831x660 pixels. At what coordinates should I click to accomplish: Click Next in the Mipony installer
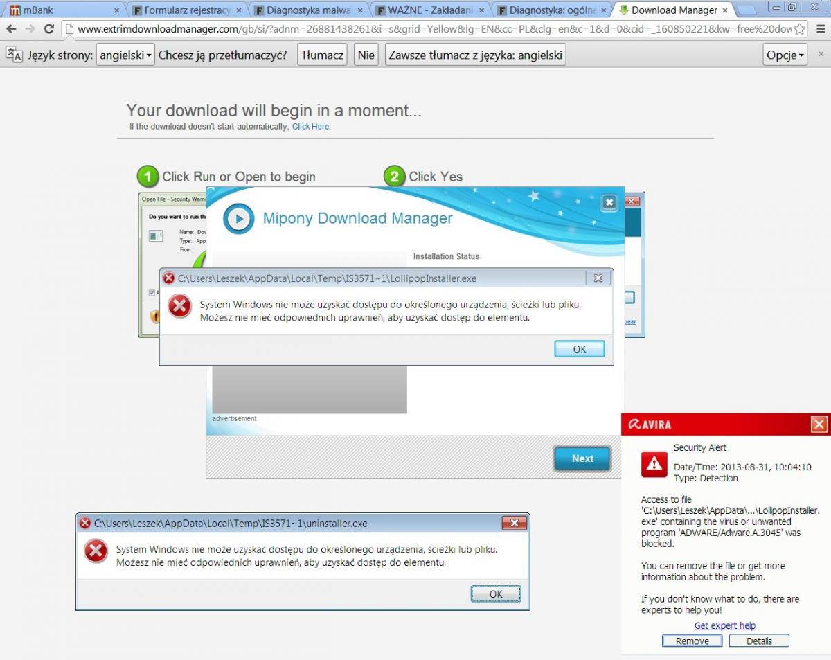tap(582, 458)
